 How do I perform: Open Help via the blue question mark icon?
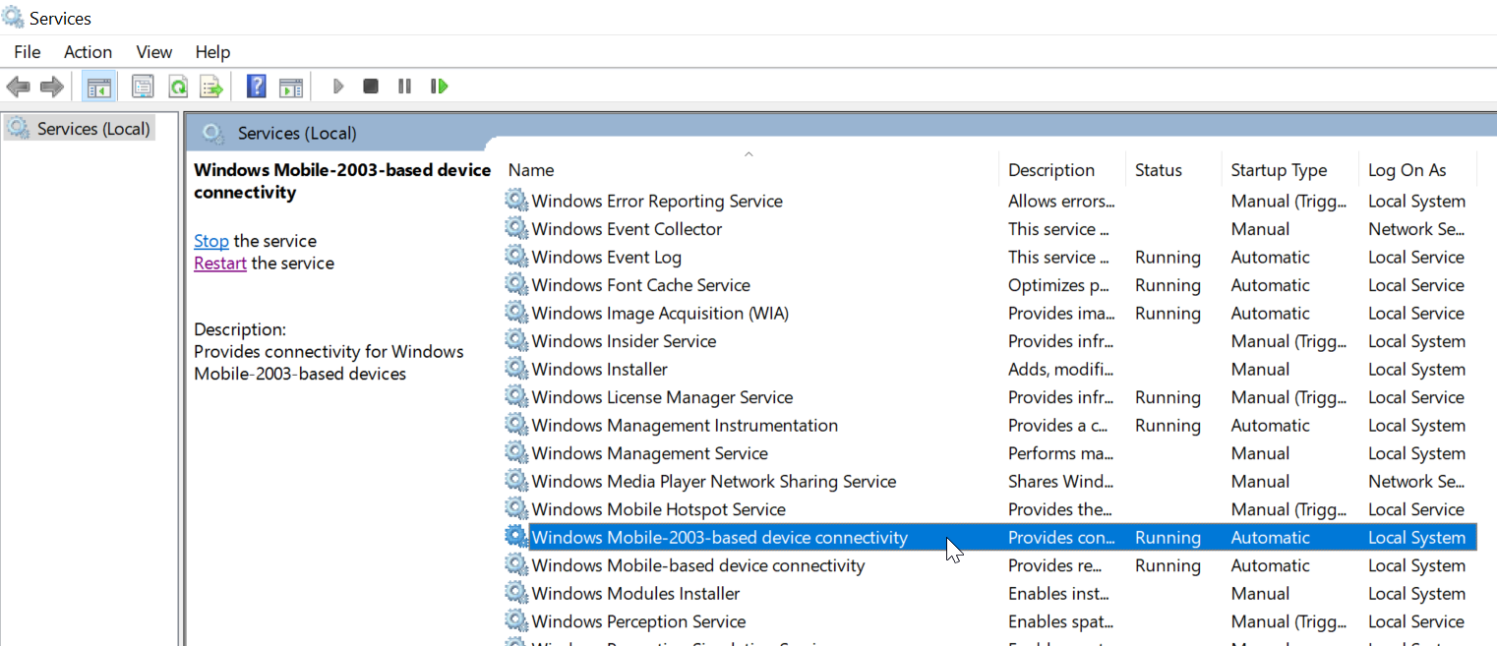click(x=257, y=87)
